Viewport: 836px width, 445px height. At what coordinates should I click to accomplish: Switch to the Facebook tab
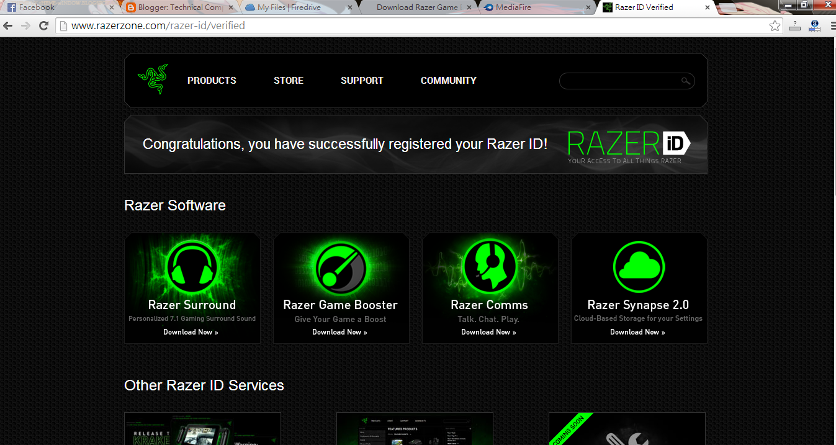pos(60,7)
